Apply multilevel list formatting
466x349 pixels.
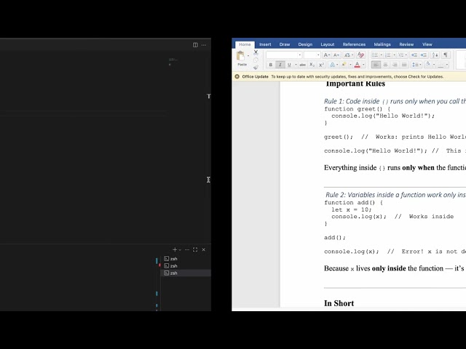pos(400,55)
